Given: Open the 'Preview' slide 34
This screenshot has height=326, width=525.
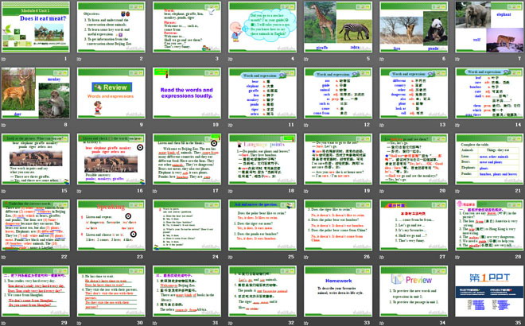Looking at the screenshot, I should (410, 289).
